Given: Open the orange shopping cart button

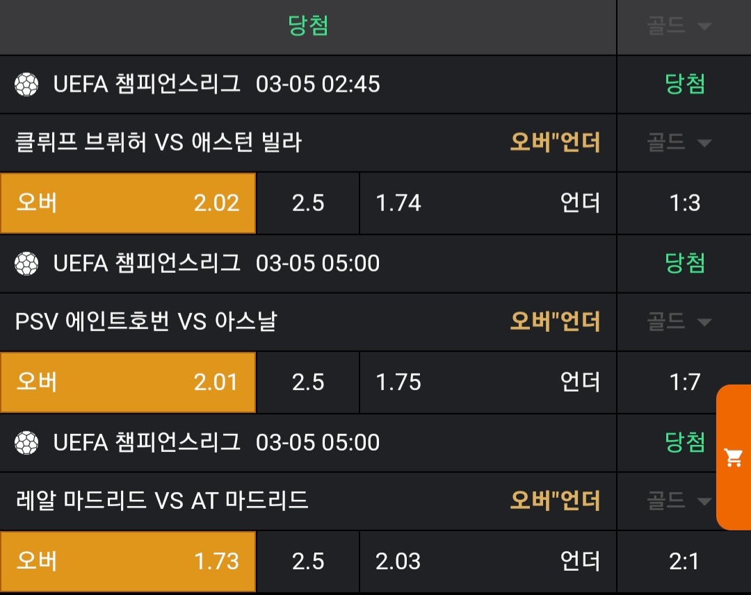Looking at the screenshot, I should [734, 458].
